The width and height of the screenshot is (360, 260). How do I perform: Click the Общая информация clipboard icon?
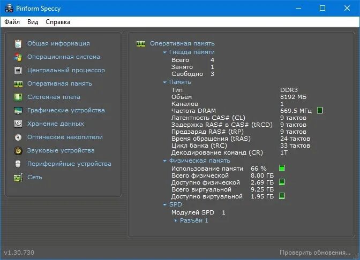(18, 43)
